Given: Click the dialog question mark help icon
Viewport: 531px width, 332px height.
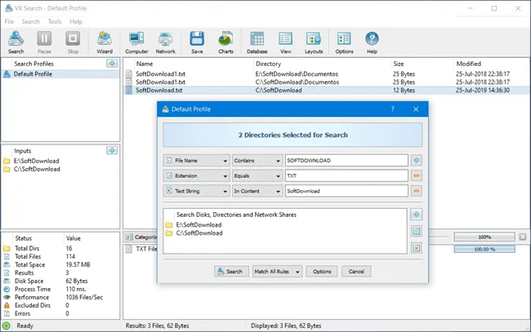Looking at the screenshot, I should click(x=392, y=108).
